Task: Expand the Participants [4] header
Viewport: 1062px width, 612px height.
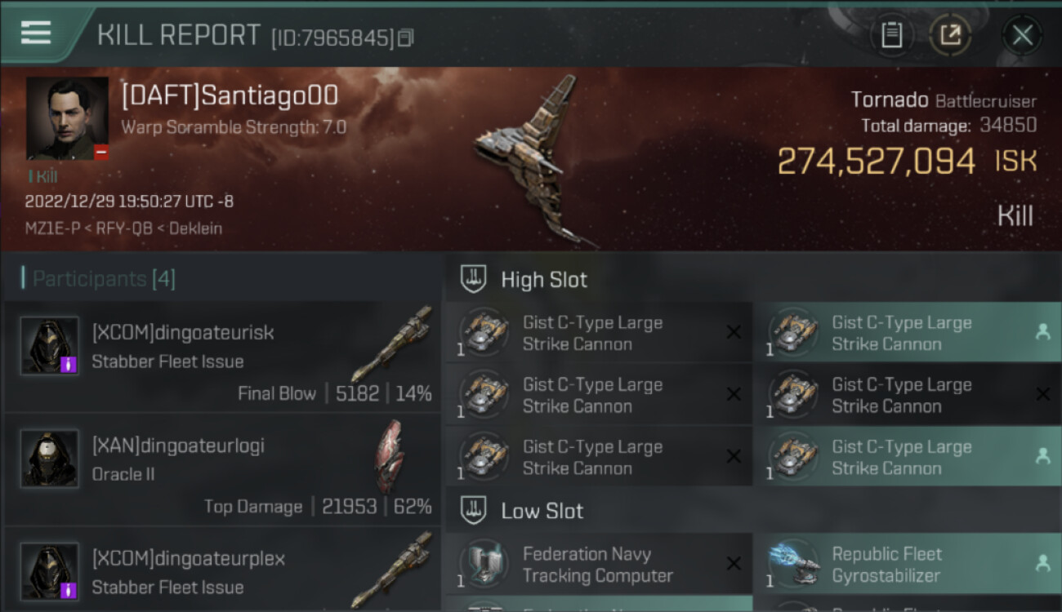Action: (103, 279)
